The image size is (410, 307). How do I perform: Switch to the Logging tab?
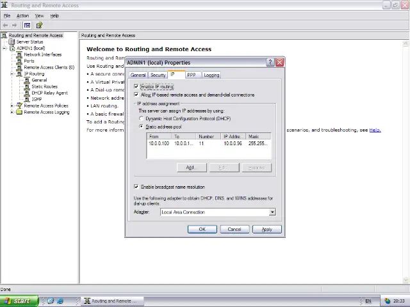(x=211, y=75)
